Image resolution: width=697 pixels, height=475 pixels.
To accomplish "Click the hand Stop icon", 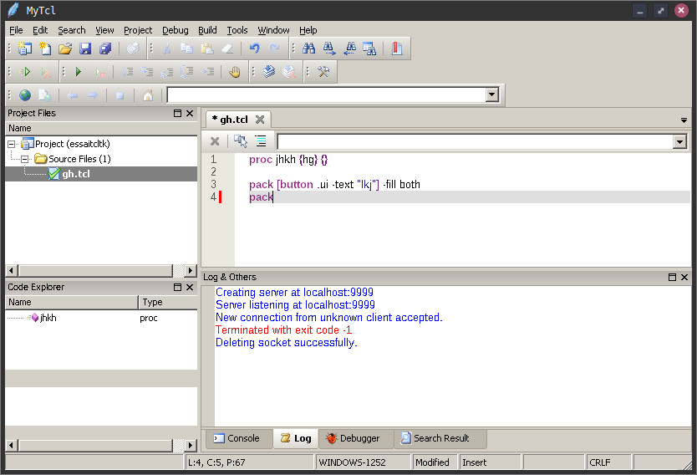I will (235, 73).
